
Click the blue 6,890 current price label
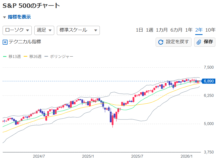(x=209, y=81)
